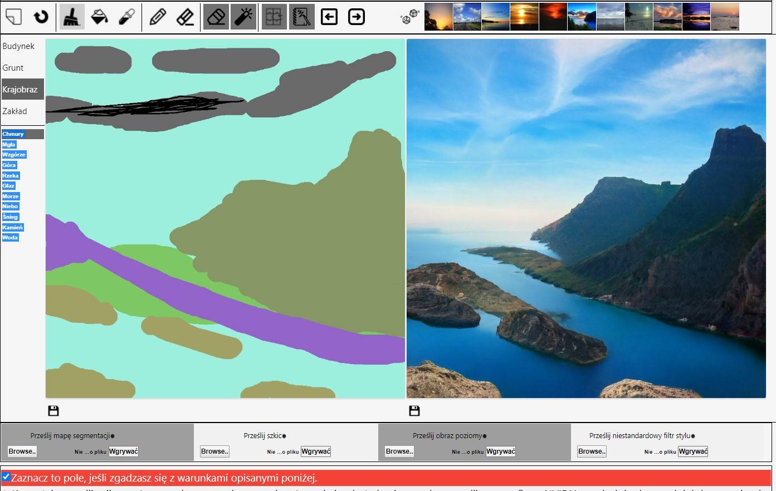Save the segmentation map with floppy icon
This screenshot has height=491, width=776.
(x=53, y=411)
